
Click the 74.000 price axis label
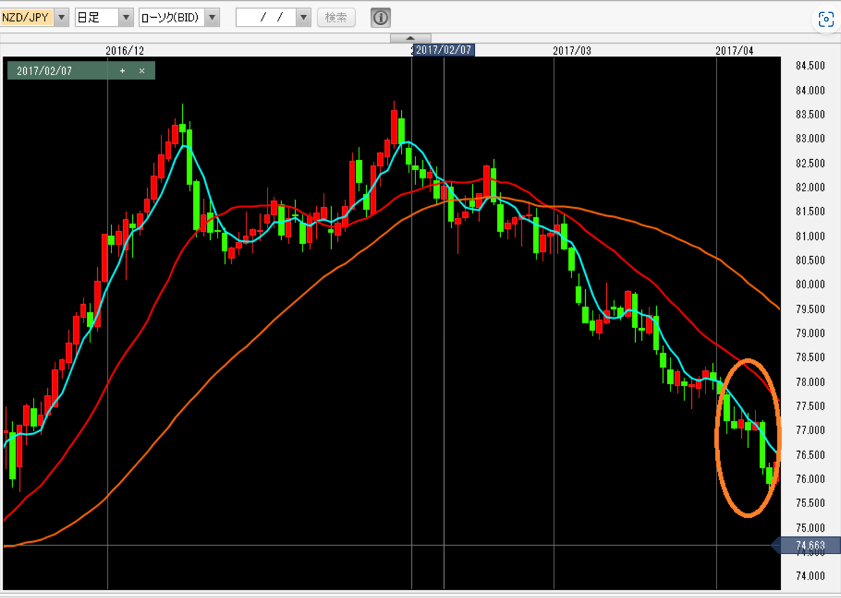810,575
